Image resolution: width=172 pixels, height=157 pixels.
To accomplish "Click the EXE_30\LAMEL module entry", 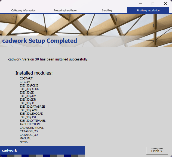I will click(29, 110).
